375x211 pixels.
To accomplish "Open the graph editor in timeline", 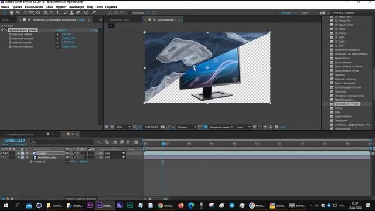I will tap(137, 142).
